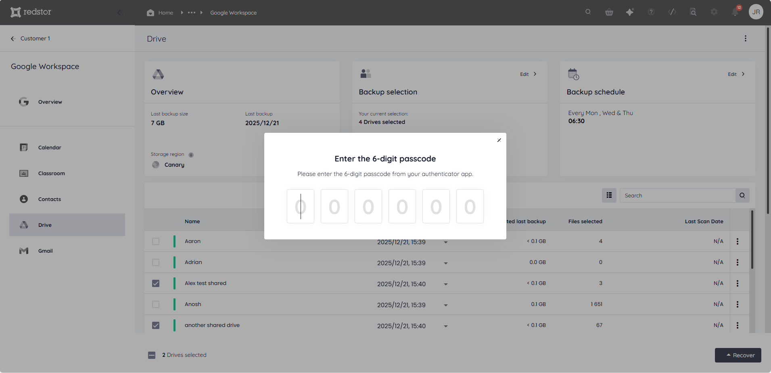The image size is (771, 373).
Task: Edit the Backup selection
Action: coord(528,74)
